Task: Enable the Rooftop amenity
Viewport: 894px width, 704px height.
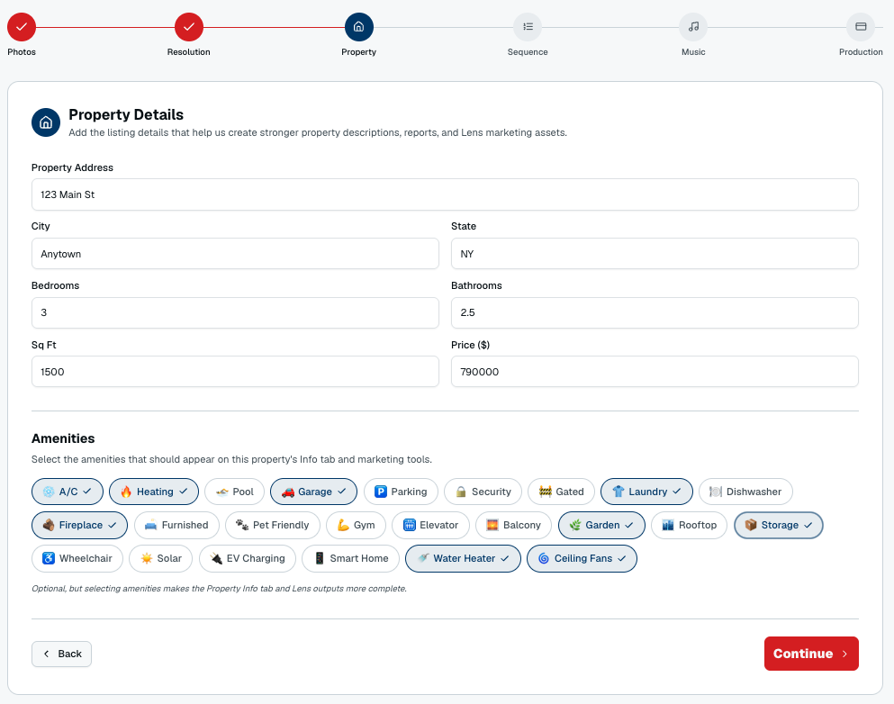Action: point(690,525)
